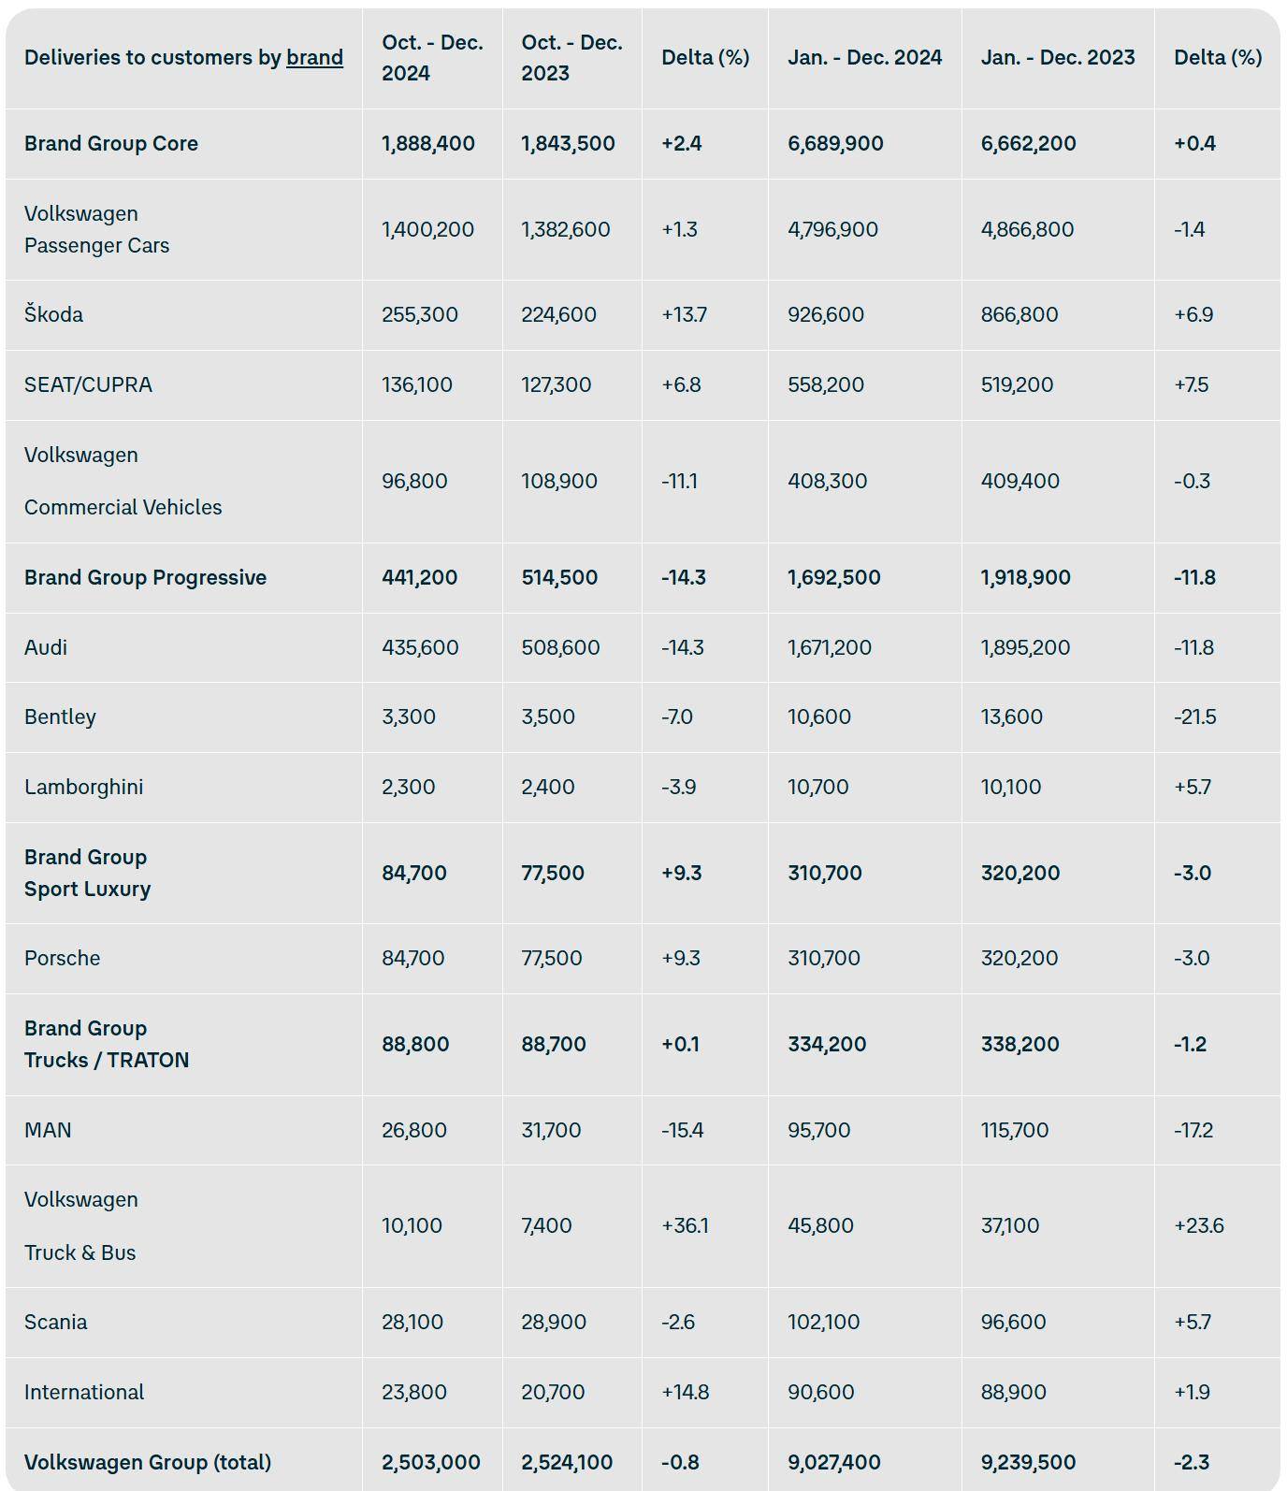This screenshot has height=1491, width=1287.
Task: Select the Audi row label
Action: [x=46, y=647]
